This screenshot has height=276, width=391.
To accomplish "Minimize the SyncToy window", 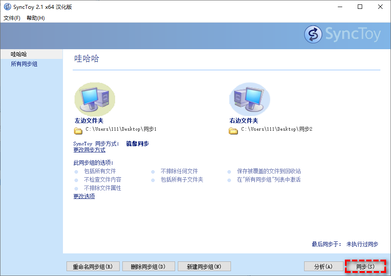I will [340, 7].
